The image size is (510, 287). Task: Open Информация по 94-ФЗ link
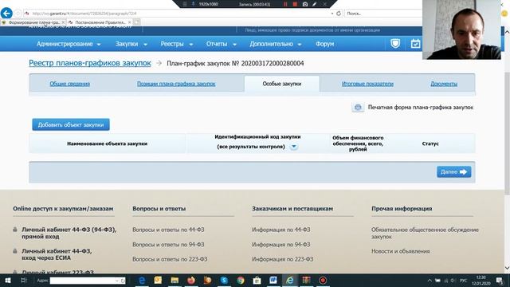[281, 245]
